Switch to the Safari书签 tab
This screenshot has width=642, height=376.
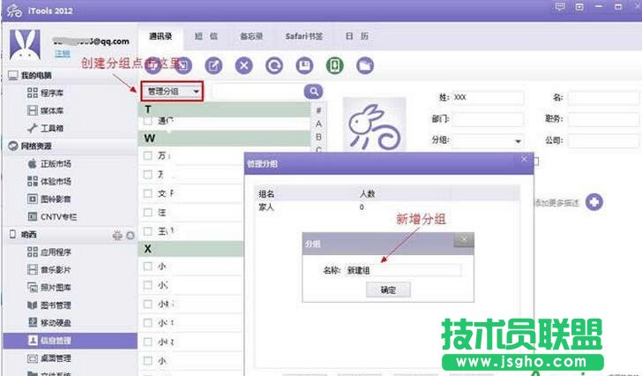pos(302,37)
